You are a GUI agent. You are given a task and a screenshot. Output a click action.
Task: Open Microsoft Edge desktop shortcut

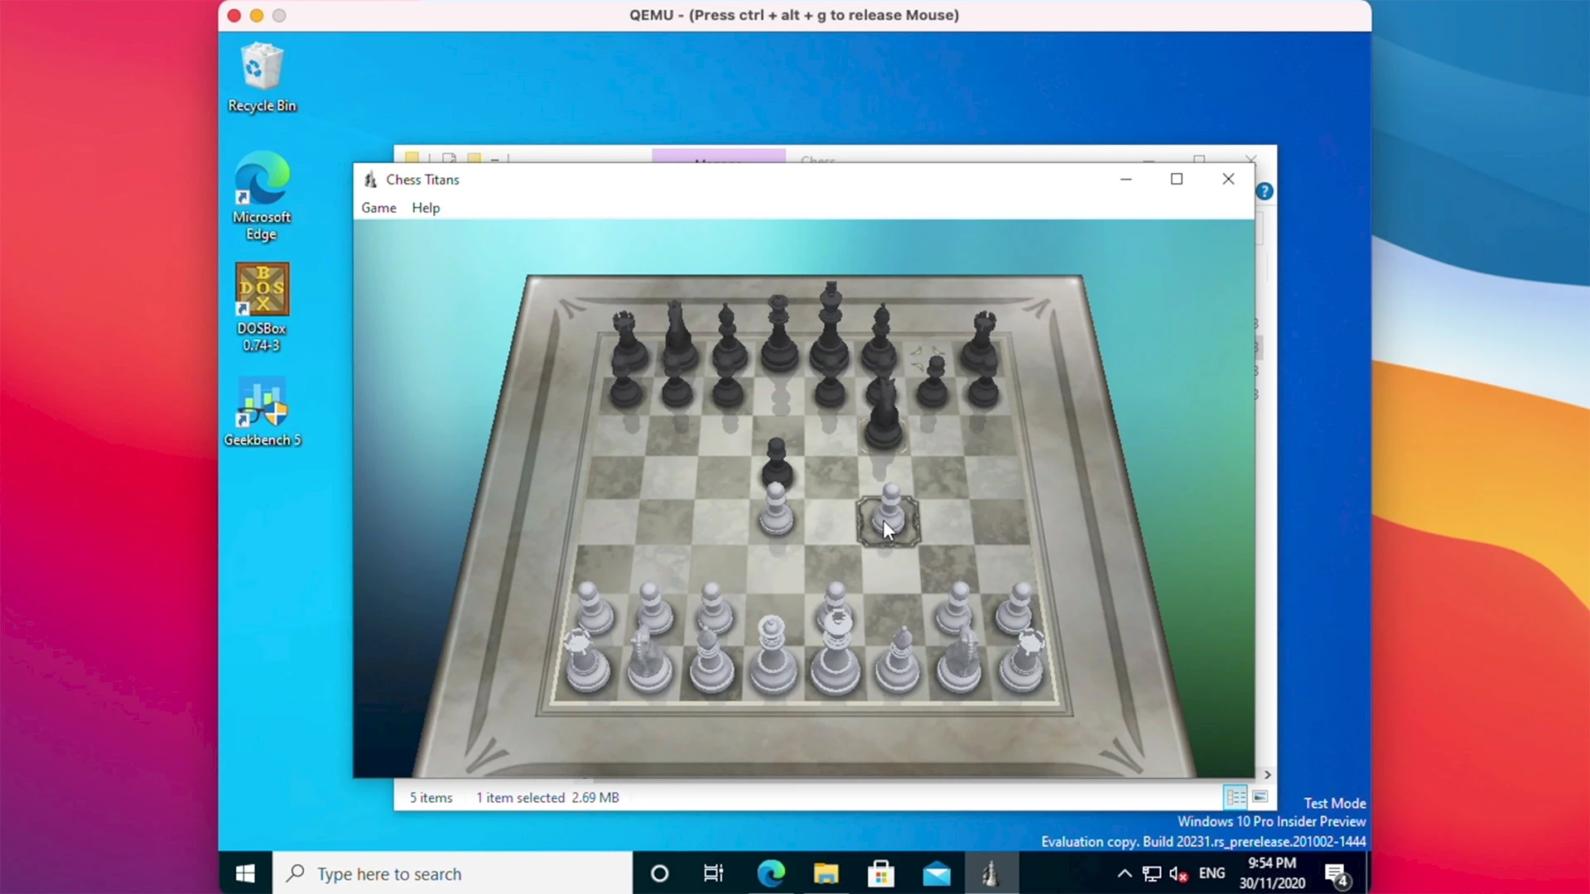(x=262, y=197)
